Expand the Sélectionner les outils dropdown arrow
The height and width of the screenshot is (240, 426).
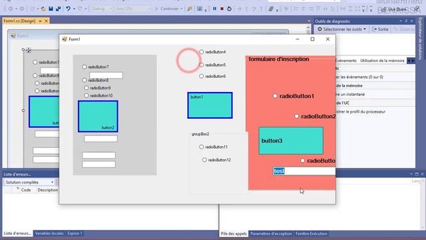[x=365, y=29]
